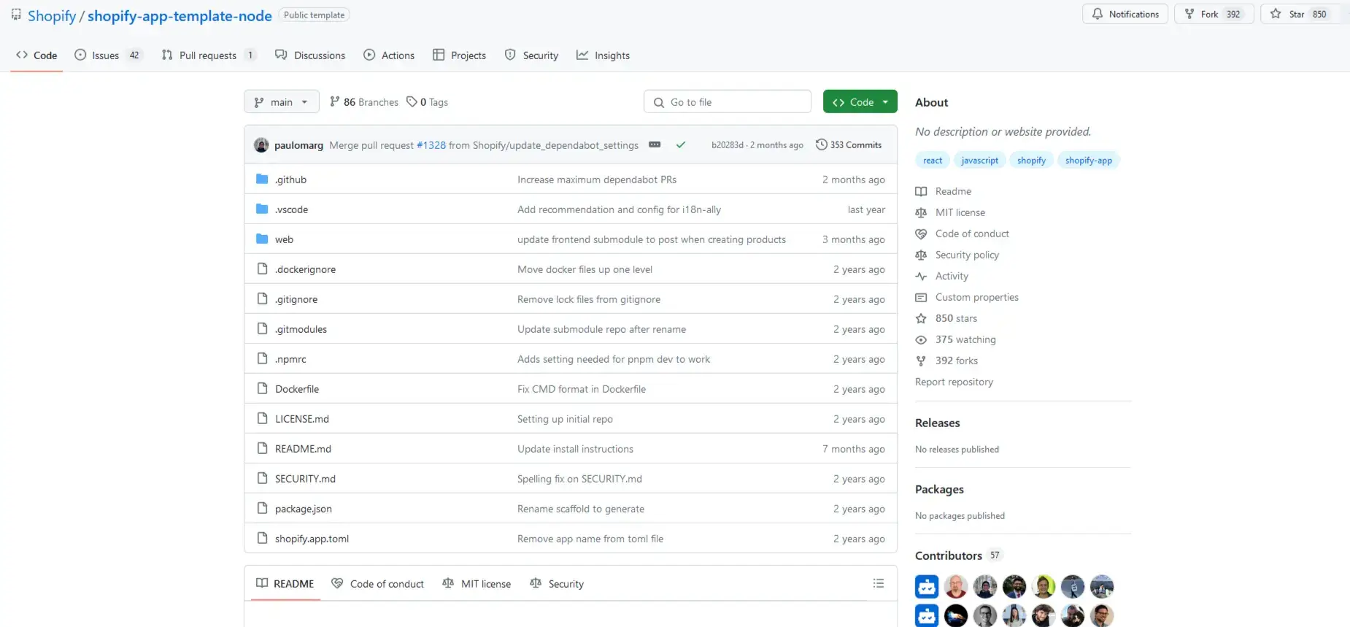Image resolution: width=1350 pixels, height=627 pixels.
Task: Click the Custom properties note icon
Action: [x=921, y=297]
